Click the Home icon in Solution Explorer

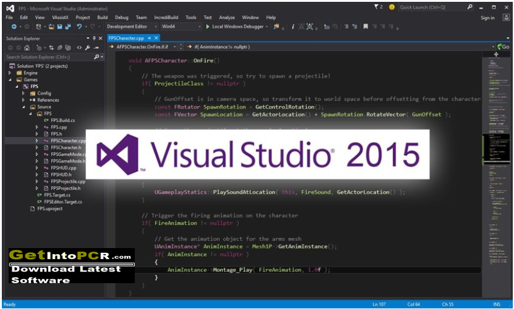27,47
